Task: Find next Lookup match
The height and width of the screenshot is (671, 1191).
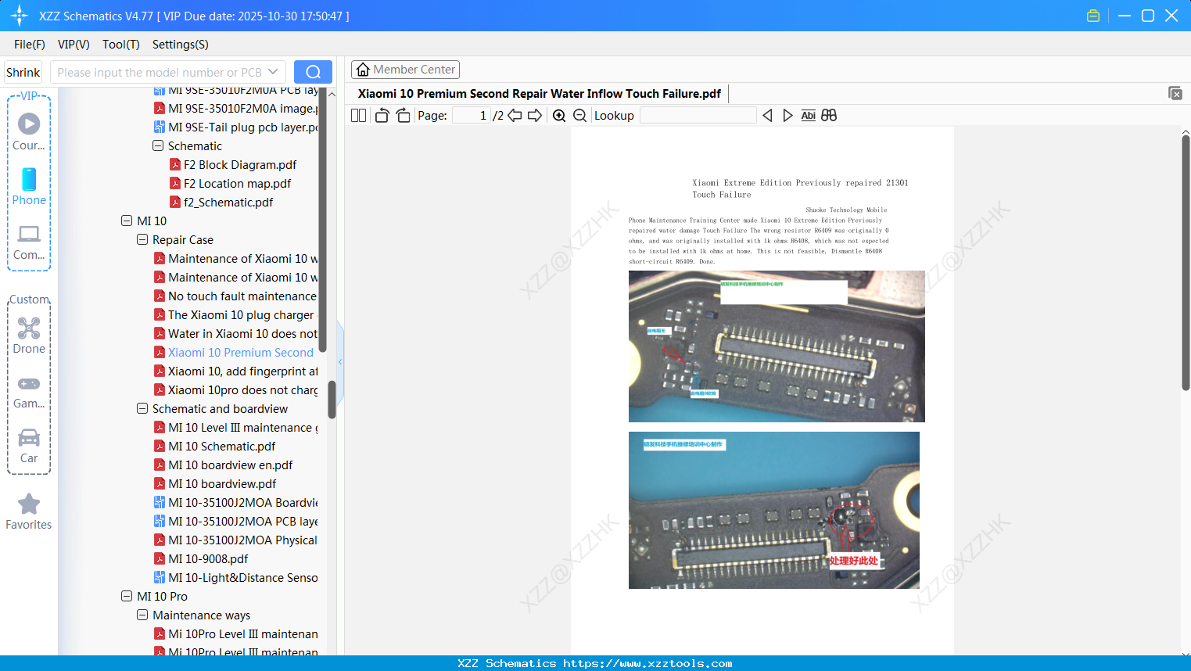Action: (x=787, y=116)
